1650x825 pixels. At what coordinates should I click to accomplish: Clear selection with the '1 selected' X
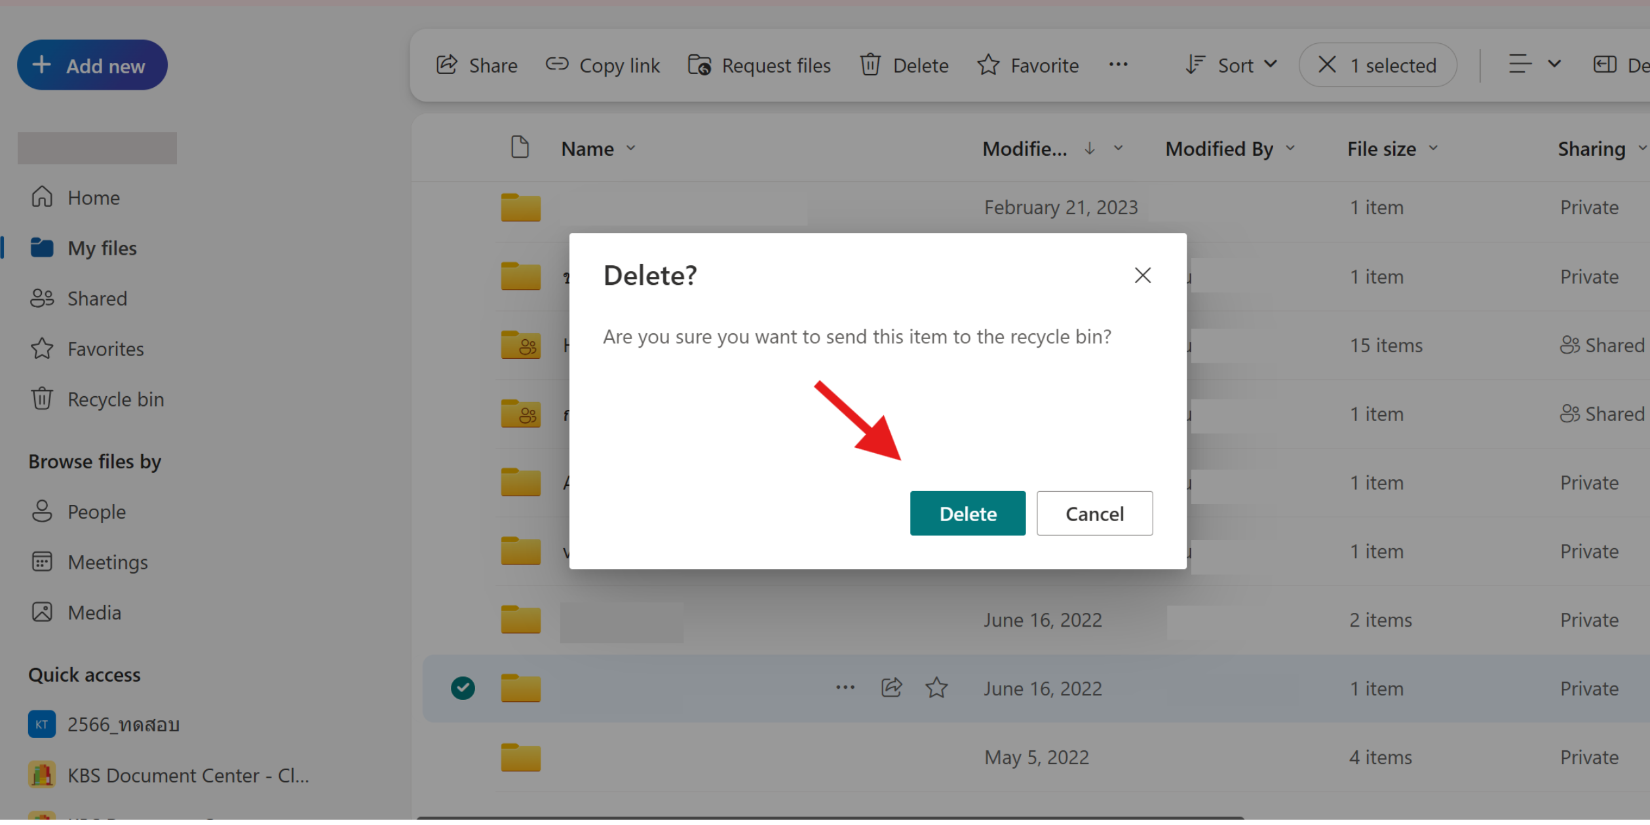pyautogui.click(x=1327, y=65)
